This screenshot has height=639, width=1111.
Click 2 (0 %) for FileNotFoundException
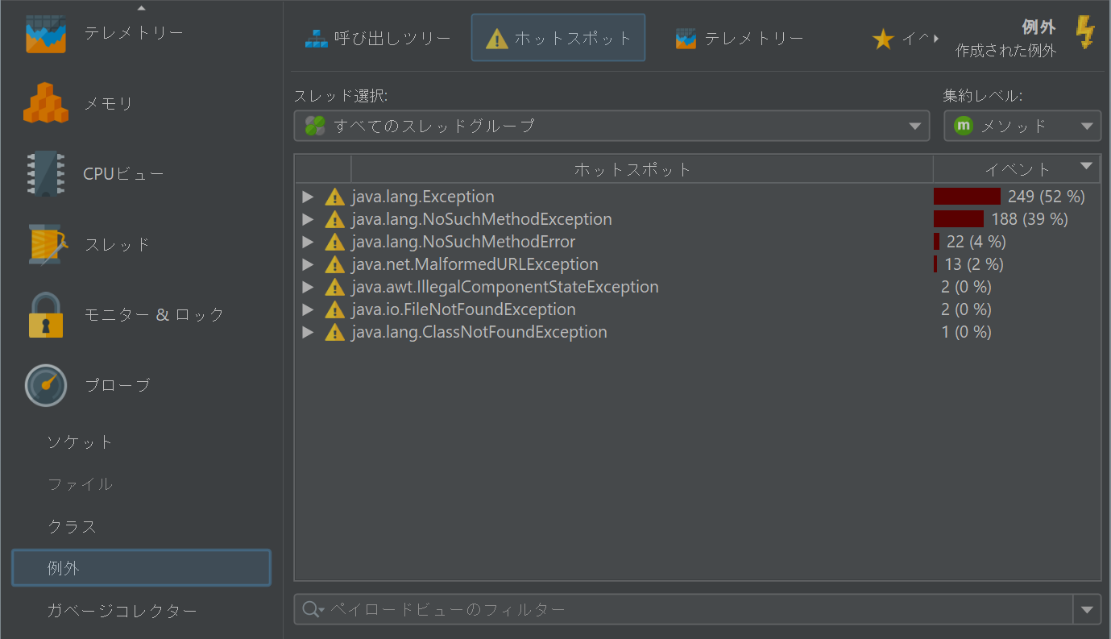click(x=966, y=309)
